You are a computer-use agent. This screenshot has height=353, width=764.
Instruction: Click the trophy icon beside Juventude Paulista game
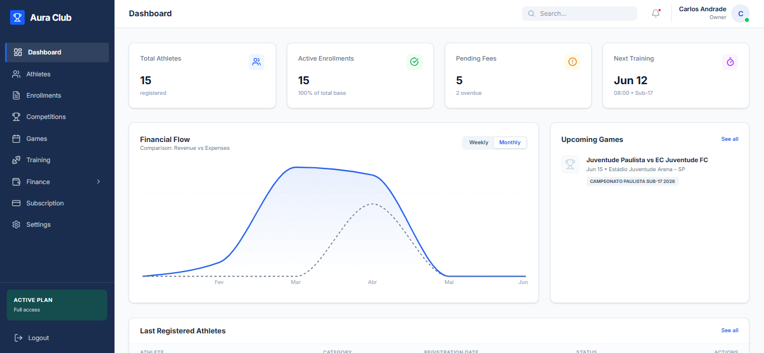click(x=570, y=164)
